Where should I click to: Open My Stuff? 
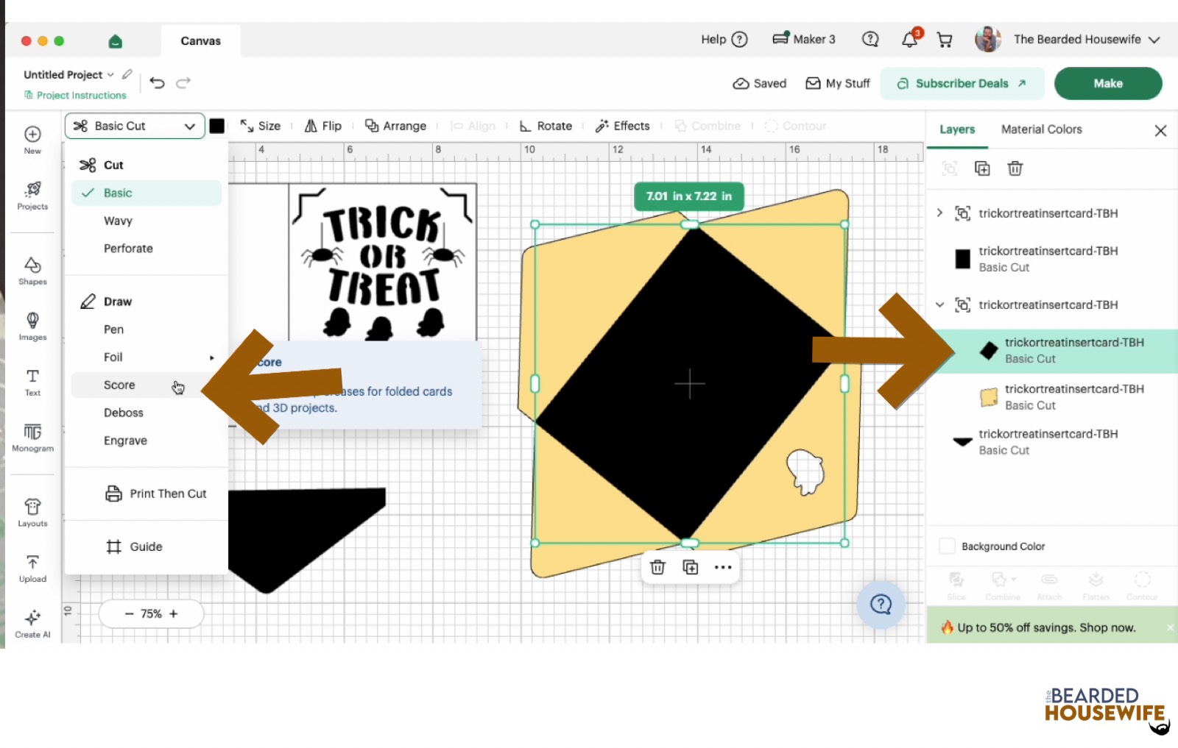838,83
